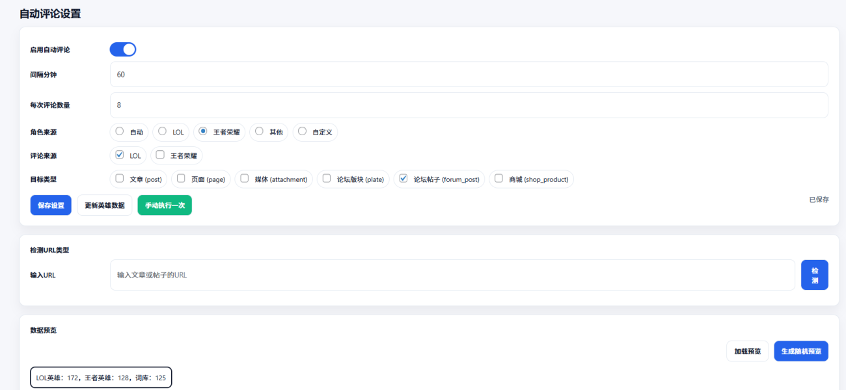This screenshot has height=390, width=846.
Task: Uncheck LOL under 评论来源
Action: 120,155
